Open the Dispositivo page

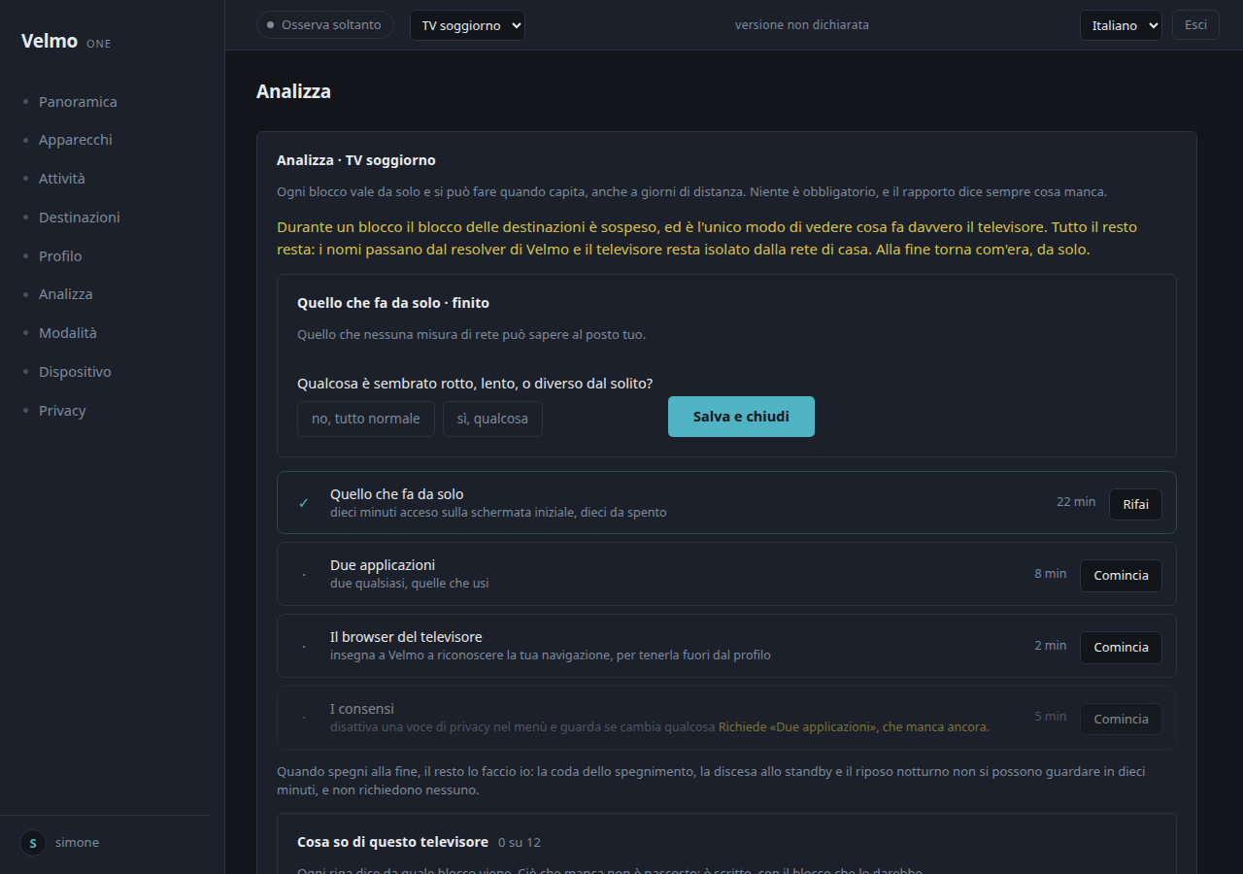click(75, 372)
